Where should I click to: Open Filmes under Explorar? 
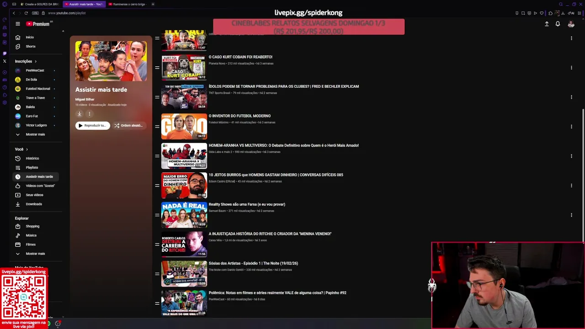coord(31,244)
